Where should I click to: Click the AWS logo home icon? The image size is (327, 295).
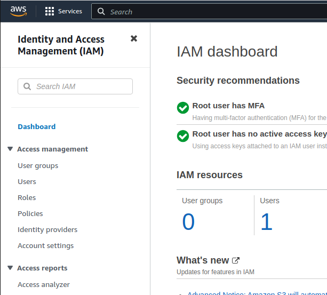[18, 11]
